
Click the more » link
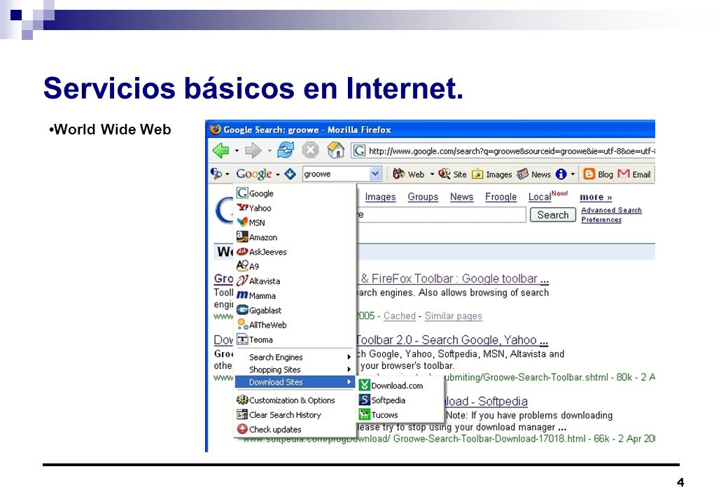click(x=596, y=197)
